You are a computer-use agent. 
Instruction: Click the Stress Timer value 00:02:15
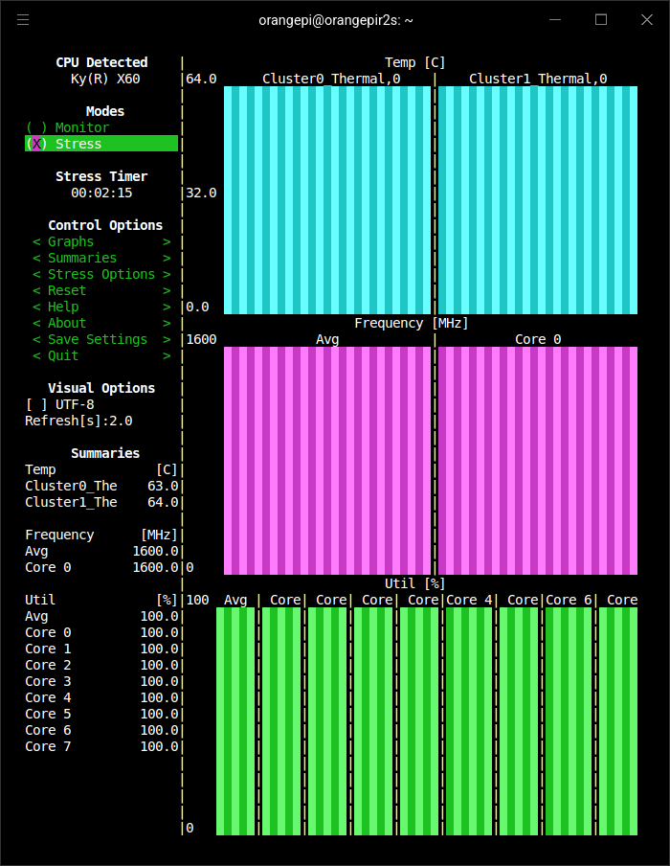tap(101, 193)
